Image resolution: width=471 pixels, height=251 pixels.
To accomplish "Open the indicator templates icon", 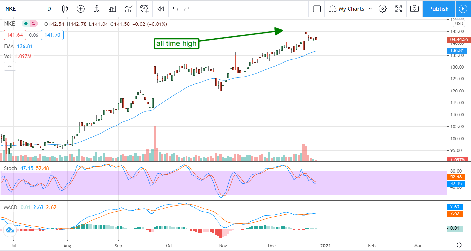I will click(x=128, y=9).
